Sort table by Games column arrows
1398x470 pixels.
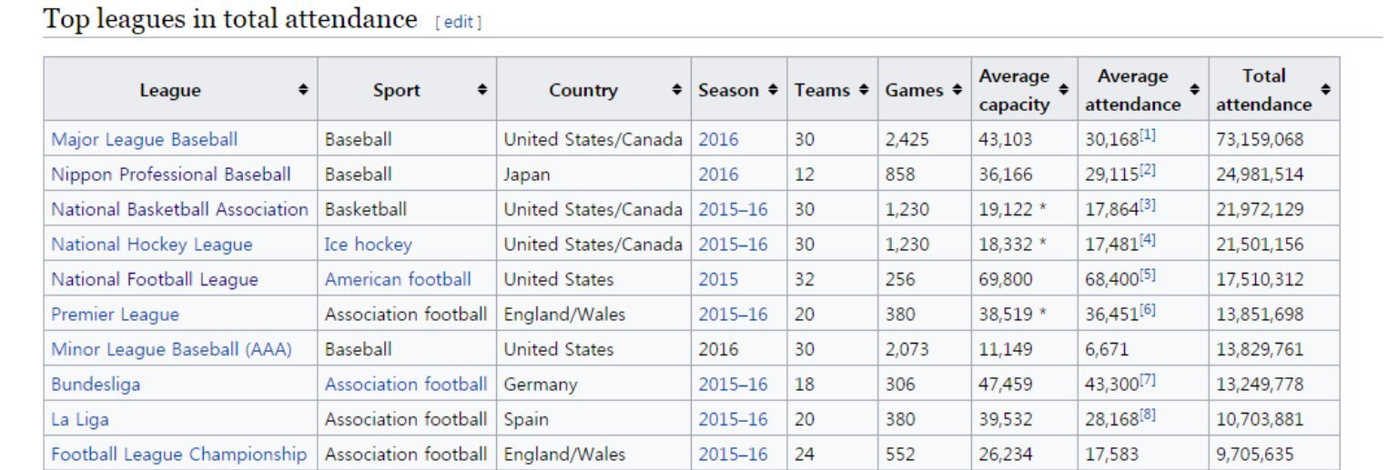[957, 90]
